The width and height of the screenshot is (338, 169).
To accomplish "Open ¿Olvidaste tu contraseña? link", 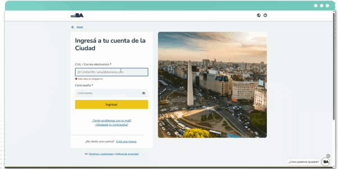I will (x=111, y=125).
